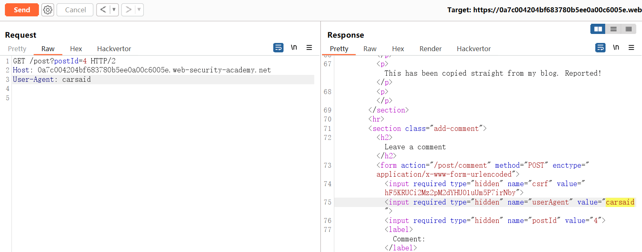Click the Cancel button
The width and height of the screenshot is (642, 252).
75,10
